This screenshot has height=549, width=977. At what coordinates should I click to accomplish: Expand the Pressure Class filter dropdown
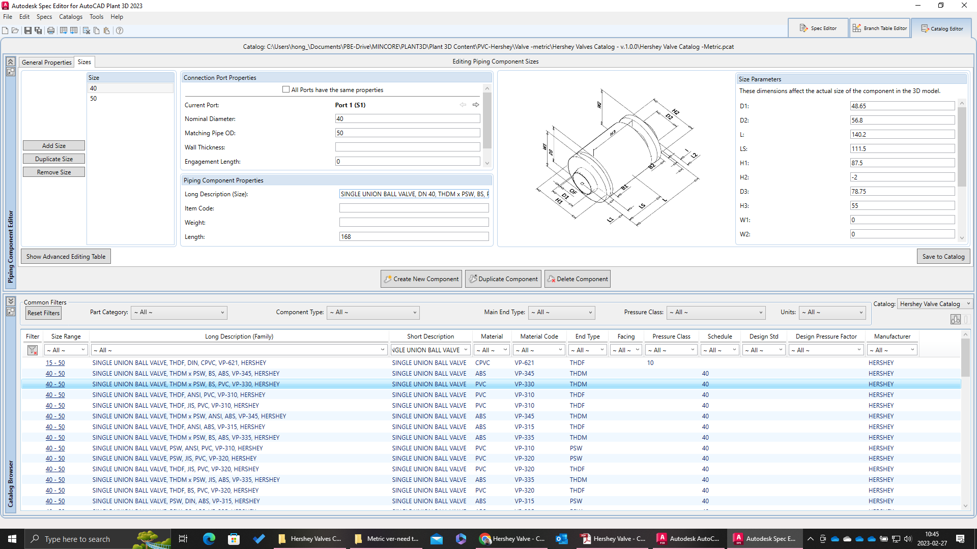(716, 313)
